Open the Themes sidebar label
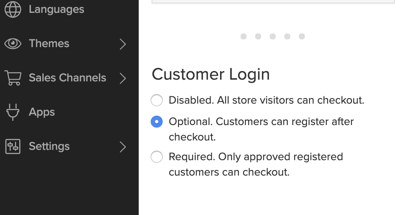405x215 pixels. (x=49, y=43)
